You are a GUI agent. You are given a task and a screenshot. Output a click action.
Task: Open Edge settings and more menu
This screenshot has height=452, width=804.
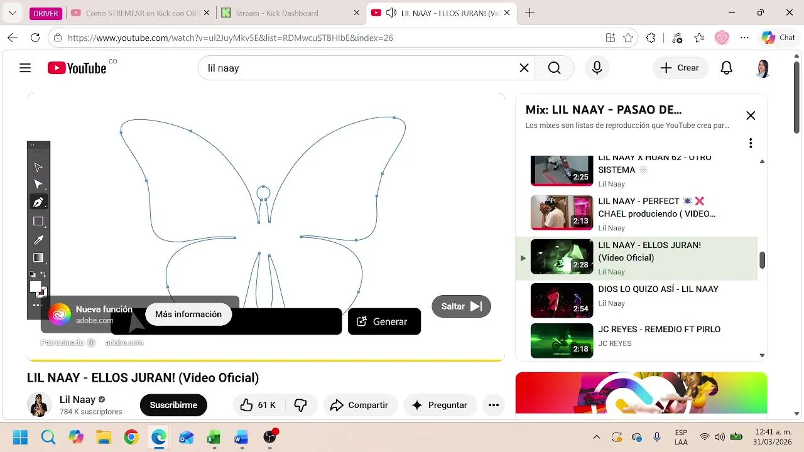pos(745,38)
